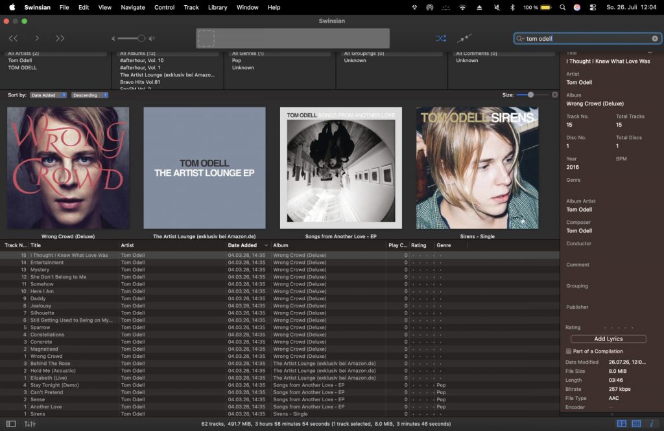The width and height of the screenshot is (664, 431).
Task: Select the Sirens Single album cover
Action: coord(477,168)
